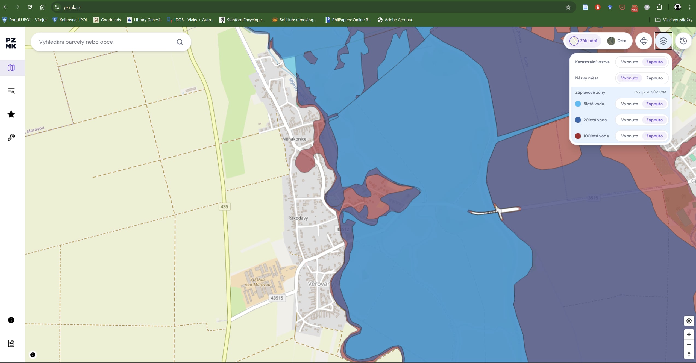Click the history clock icon
This screenshot has height=363, width=696.
[x=683, y=41]
